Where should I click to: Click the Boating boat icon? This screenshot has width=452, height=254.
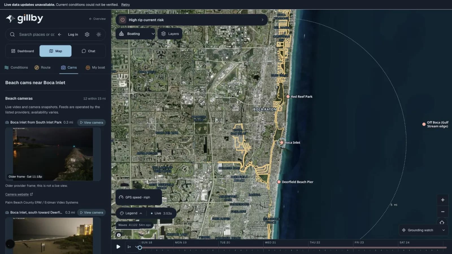coord(121,34)
